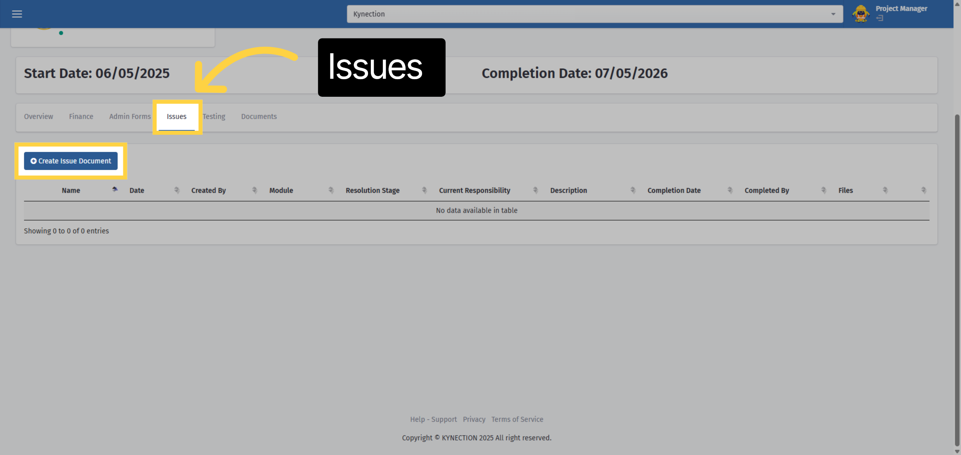Open the Testing tab

pos(214,116)
